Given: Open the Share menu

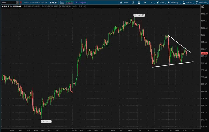Looking at the screenshot, I should [x=124, y=2].
